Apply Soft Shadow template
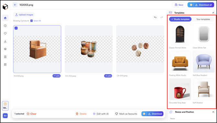217x123 pixels. [x=204, y=89]
